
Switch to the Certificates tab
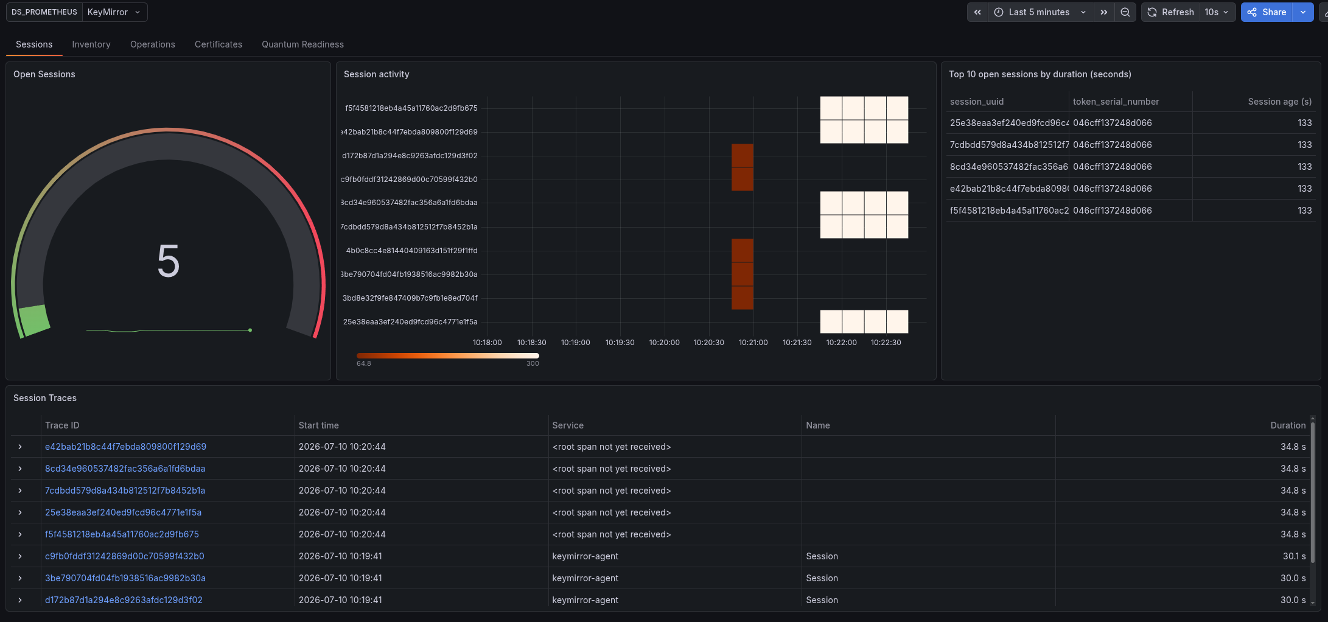(x=218, y=44)
